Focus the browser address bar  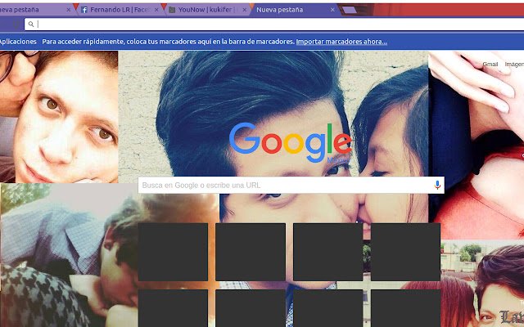[x=274, y=24]
